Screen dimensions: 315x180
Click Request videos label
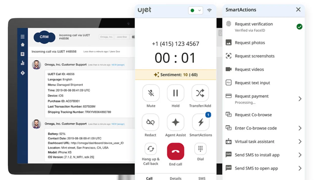[249, 69]
